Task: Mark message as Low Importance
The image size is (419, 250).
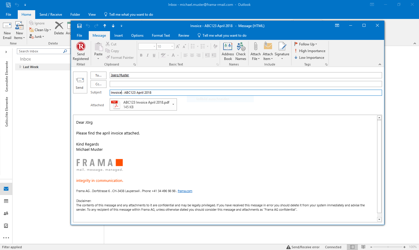Action: (309, 58)
